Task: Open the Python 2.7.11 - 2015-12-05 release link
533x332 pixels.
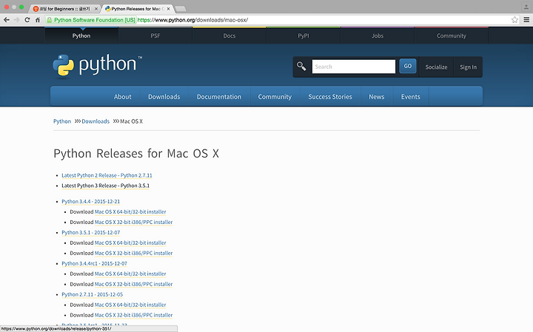Action: pyautogui.click(x=92, y=294)
